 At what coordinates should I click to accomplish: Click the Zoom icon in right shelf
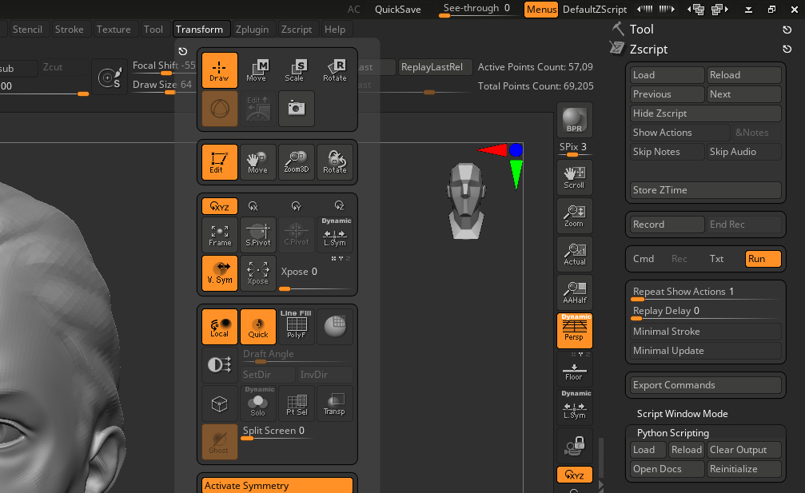pos(575,216)
